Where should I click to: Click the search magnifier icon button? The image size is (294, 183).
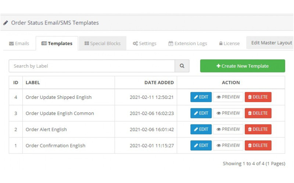coord(182,66)
